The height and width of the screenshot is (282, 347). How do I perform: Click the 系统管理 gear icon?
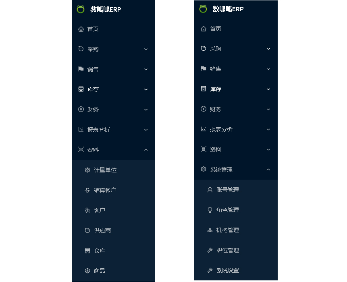coord(204,170)
